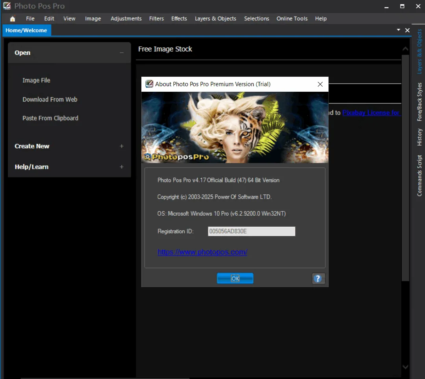Open the photopos.com link
The height and width of the screenshot is (379, 425).
click(202, 252)
